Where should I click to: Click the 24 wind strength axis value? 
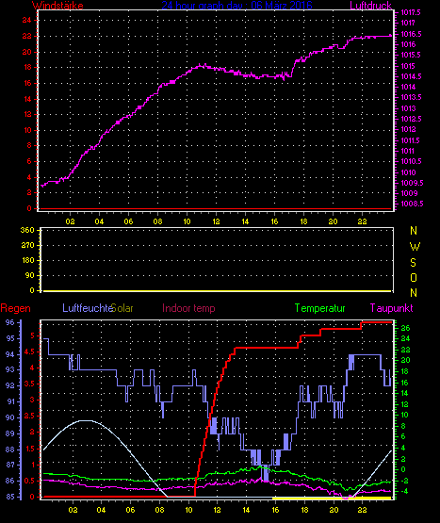[x=27, y=20]
